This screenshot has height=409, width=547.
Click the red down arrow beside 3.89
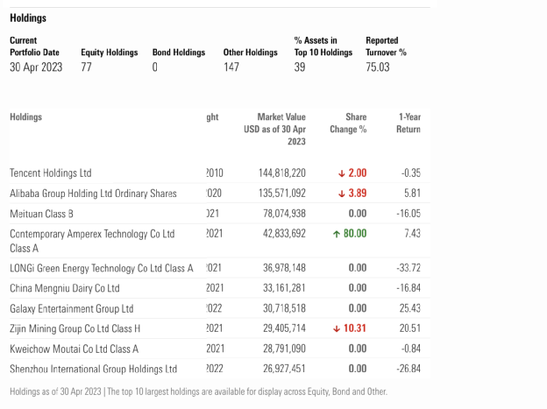coord(341,194)
